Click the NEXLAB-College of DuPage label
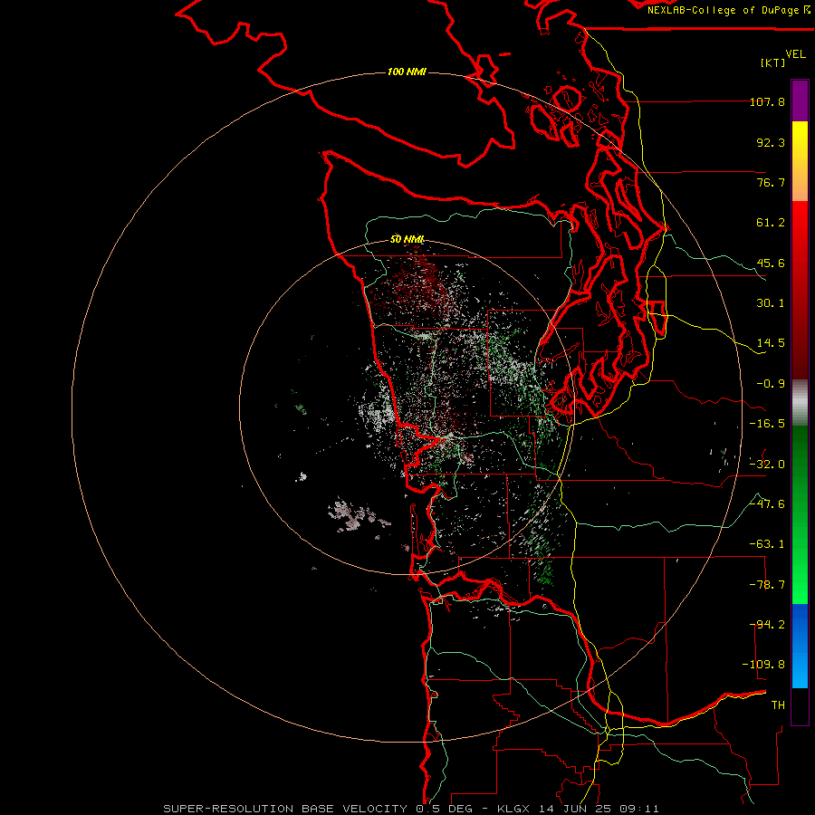The height and width of the screenshot is (815, 815). coord(728,10)
